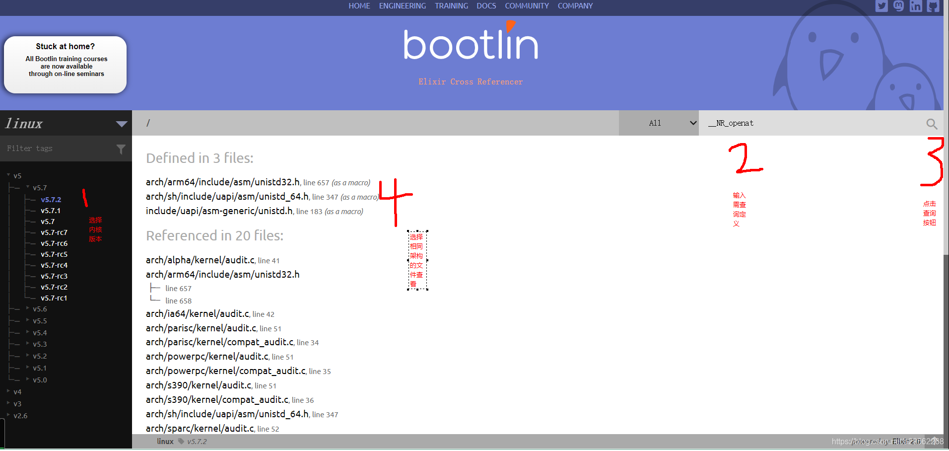Collapse the v5.7 version branch
This screenshot has height=451, width=949.
coord(28,187)
